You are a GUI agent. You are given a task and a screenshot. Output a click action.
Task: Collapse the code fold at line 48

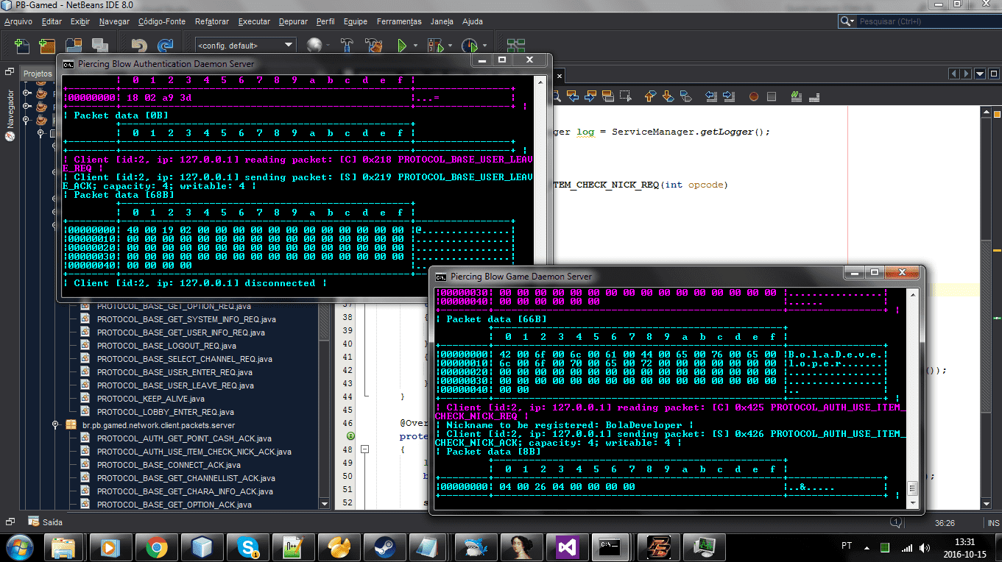(x=364, y=449)
